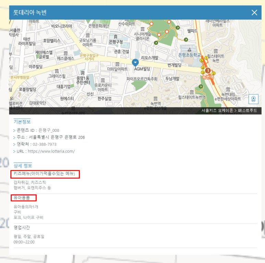Click the 유아용품 label
Image resolution: width=265 pixels, height=263 pixels.
[x=22, y=198]
